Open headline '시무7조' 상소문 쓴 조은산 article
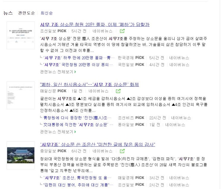The height and width of the screenshot is (189, 221). [98, 145]
